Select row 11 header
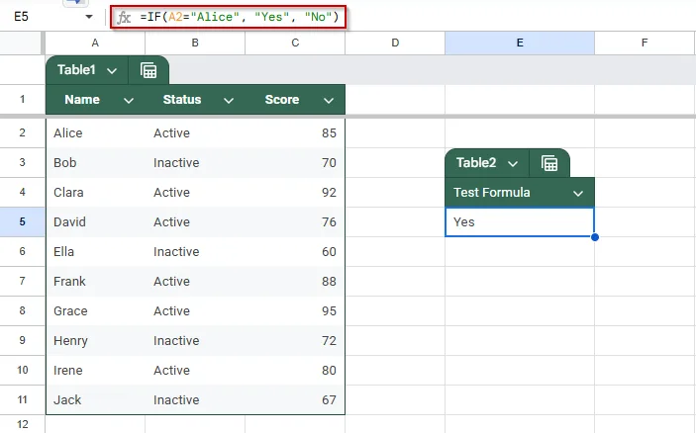 point(22,399)
